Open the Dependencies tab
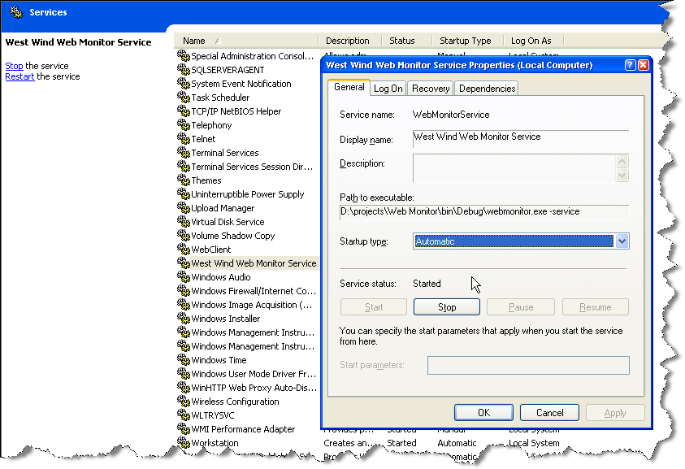This screenshot has height=469, width=685. pos(486,88)
